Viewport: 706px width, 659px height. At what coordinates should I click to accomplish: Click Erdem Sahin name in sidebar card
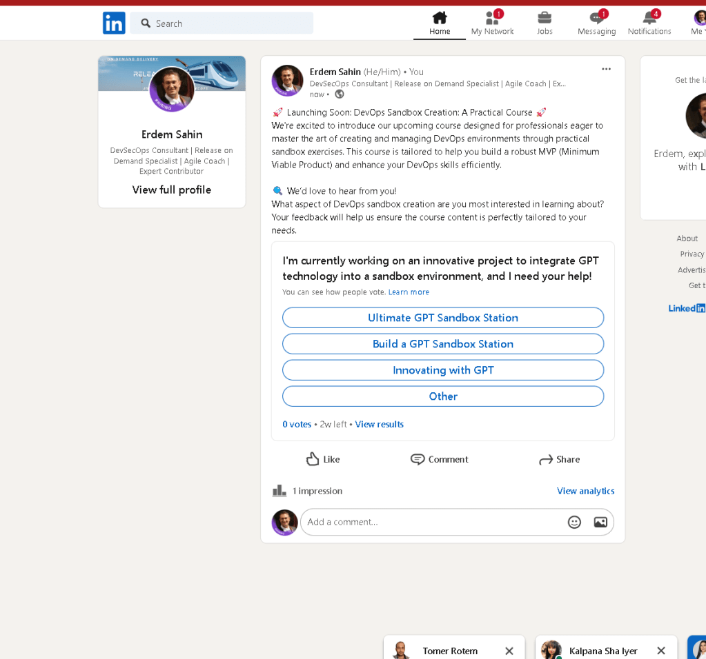(172, 134)
